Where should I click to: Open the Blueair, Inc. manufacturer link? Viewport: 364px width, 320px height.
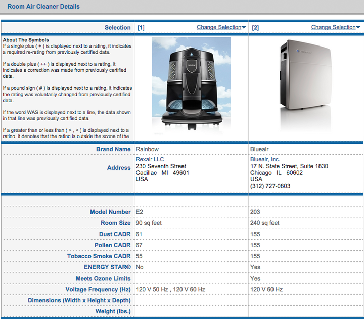[265, 159]
